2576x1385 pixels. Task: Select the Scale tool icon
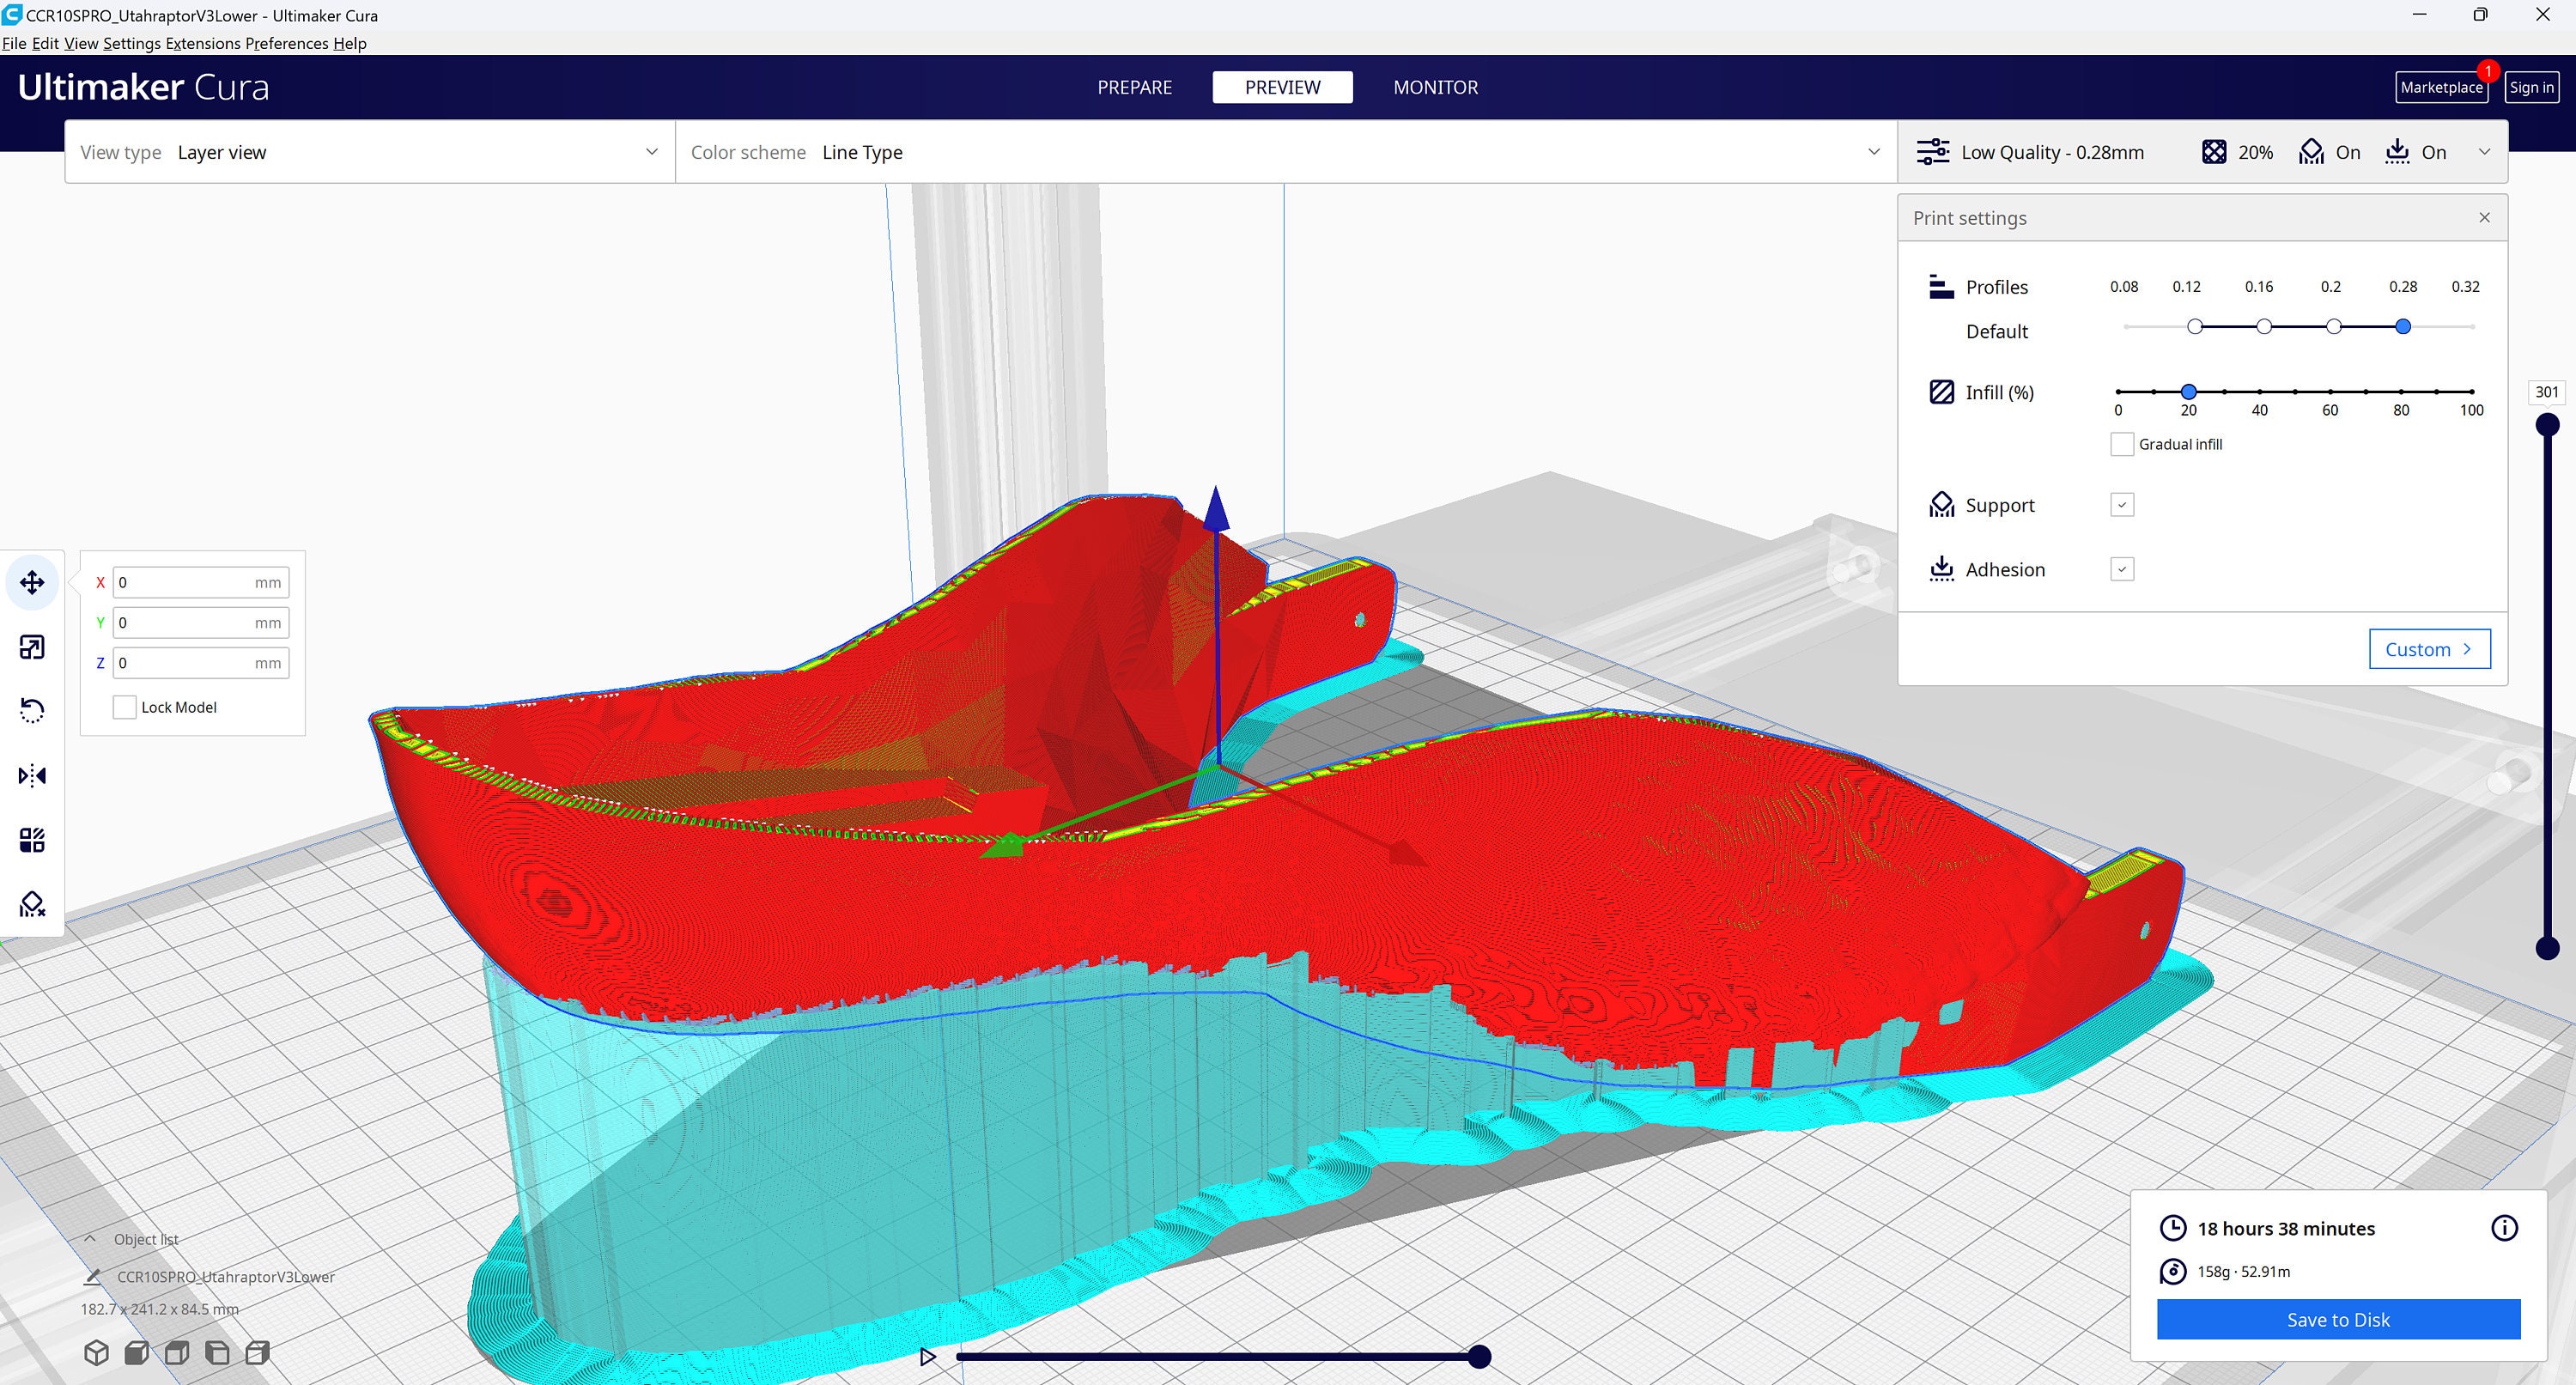coord(32,647)
